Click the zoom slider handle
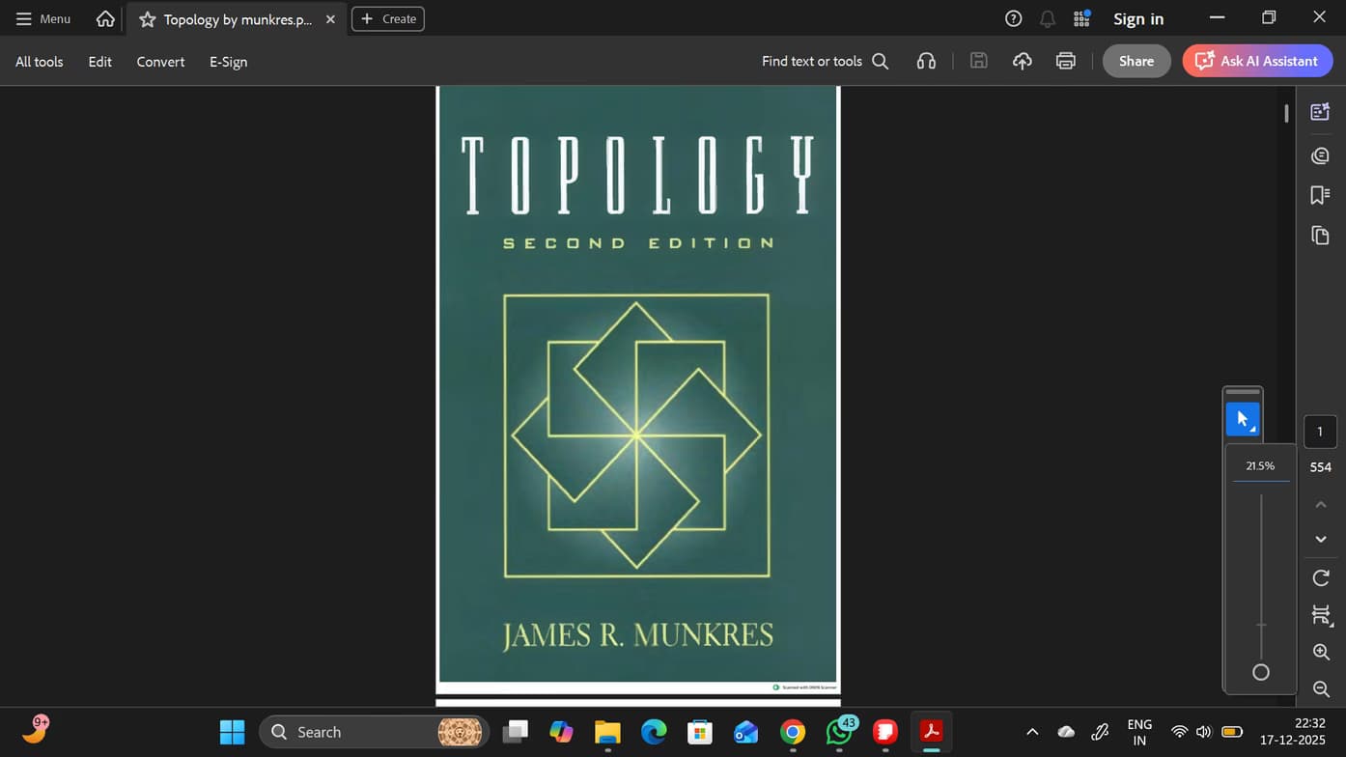The image size is (1346, 757). coord(1260,672)
